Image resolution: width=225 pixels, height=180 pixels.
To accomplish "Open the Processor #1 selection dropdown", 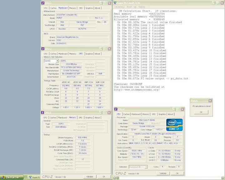I will [x=146, y=167].
